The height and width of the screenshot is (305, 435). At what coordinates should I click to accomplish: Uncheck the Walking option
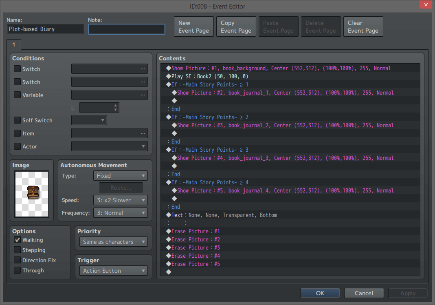coord(17,240)
